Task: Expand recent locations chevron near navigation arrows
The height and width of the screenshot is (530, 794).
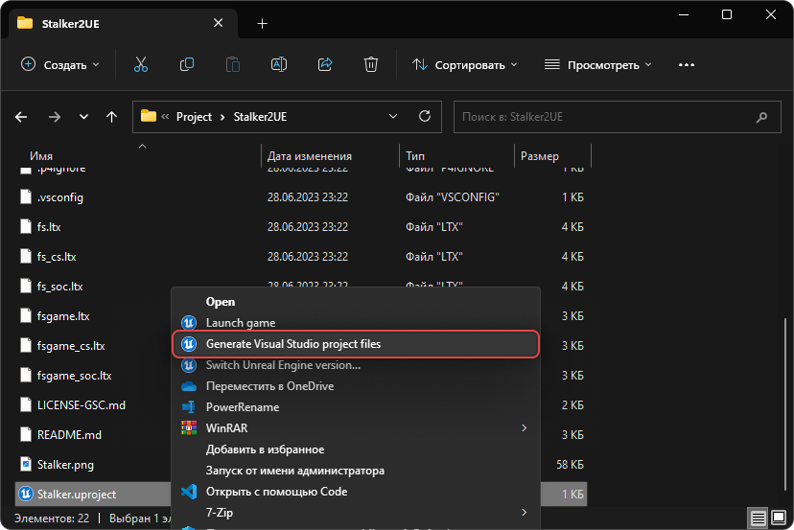Action: [83, 117]
